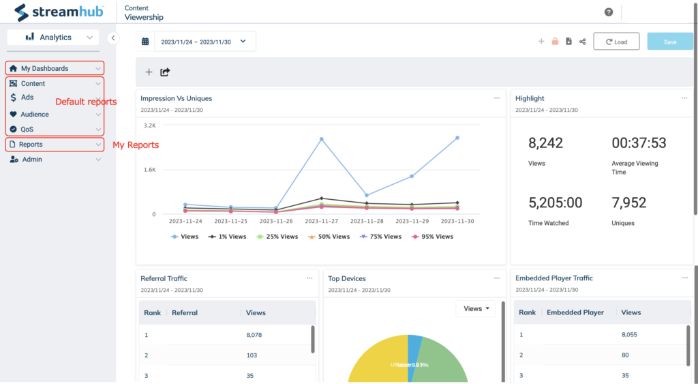Image resolution: width=698 pixels, height=384 pixels.
Task: Click the export file icon in the toolbar
Action: pyautogui.click(x=569, y=42)
